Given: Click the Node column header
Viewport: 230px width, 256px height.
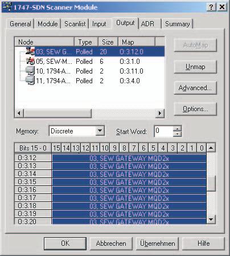Looking at the screenshot, I should 44,42.
